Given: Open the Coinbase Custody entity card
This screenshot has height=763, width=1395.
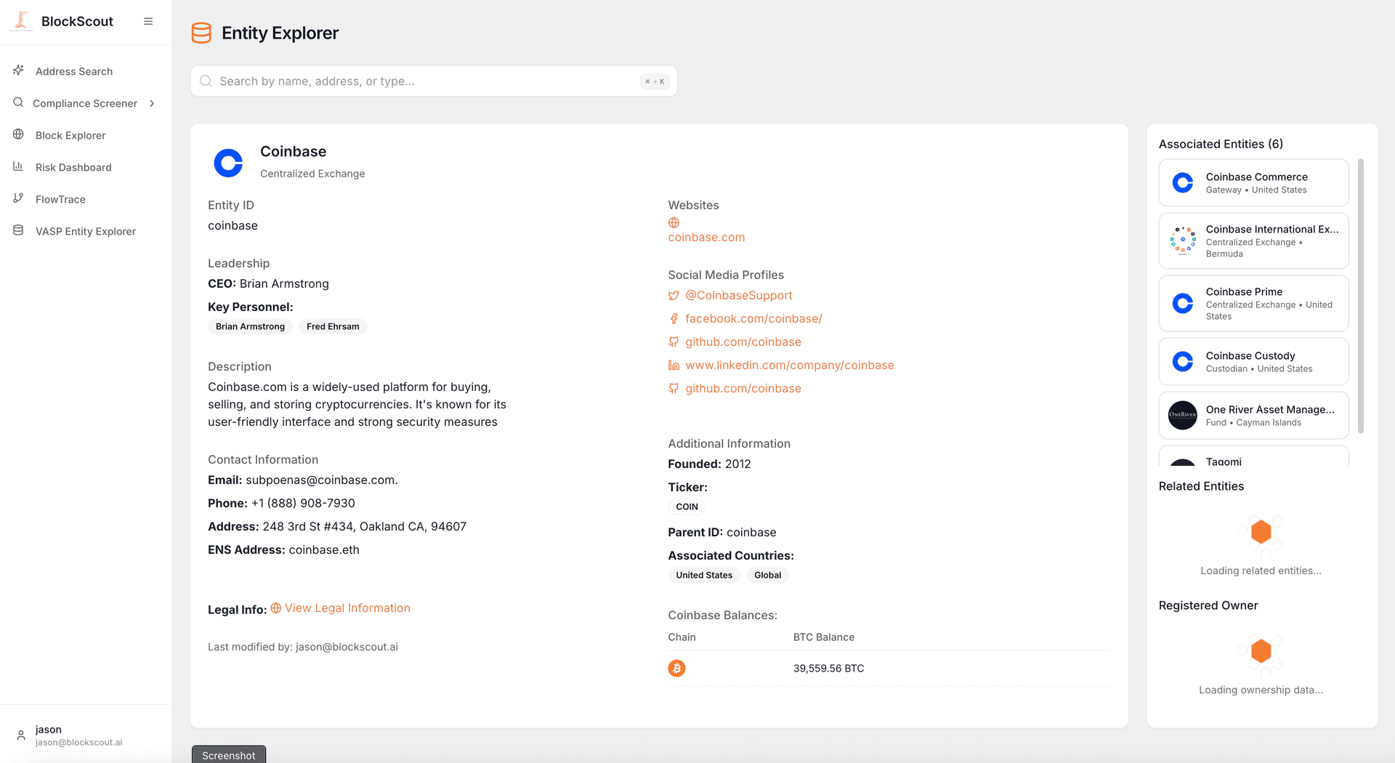Looking at the screenshot, I should point(1253,361).
